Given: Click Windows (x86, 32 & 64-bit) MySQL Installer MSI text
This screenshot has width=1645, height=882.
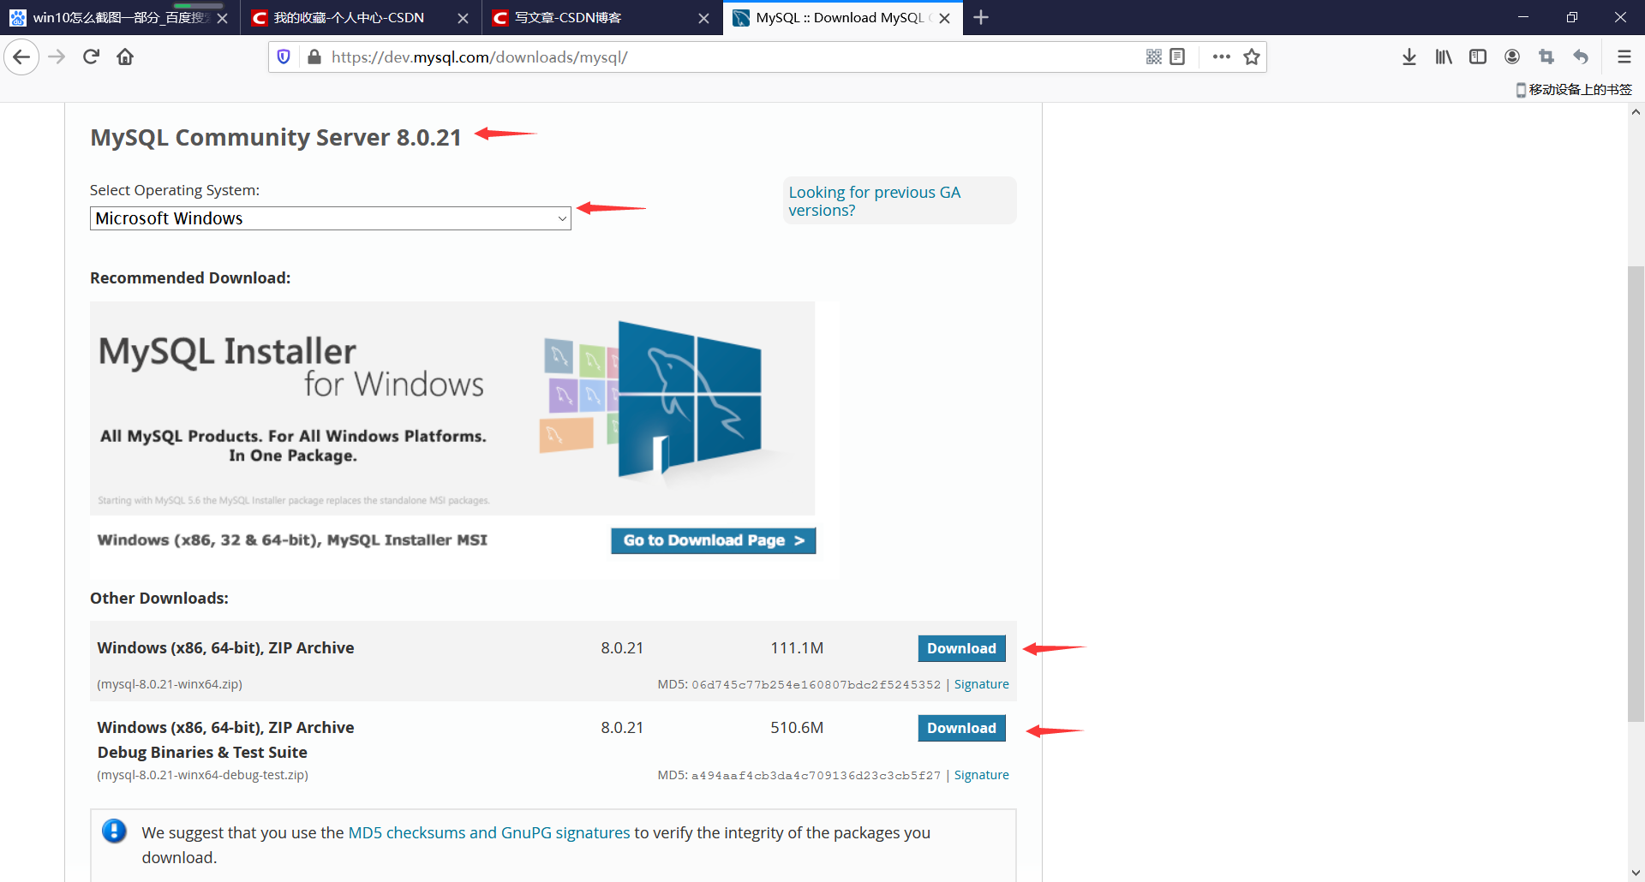Looking at the screenshot, I should pyautogui.click(x=292, y=540).
